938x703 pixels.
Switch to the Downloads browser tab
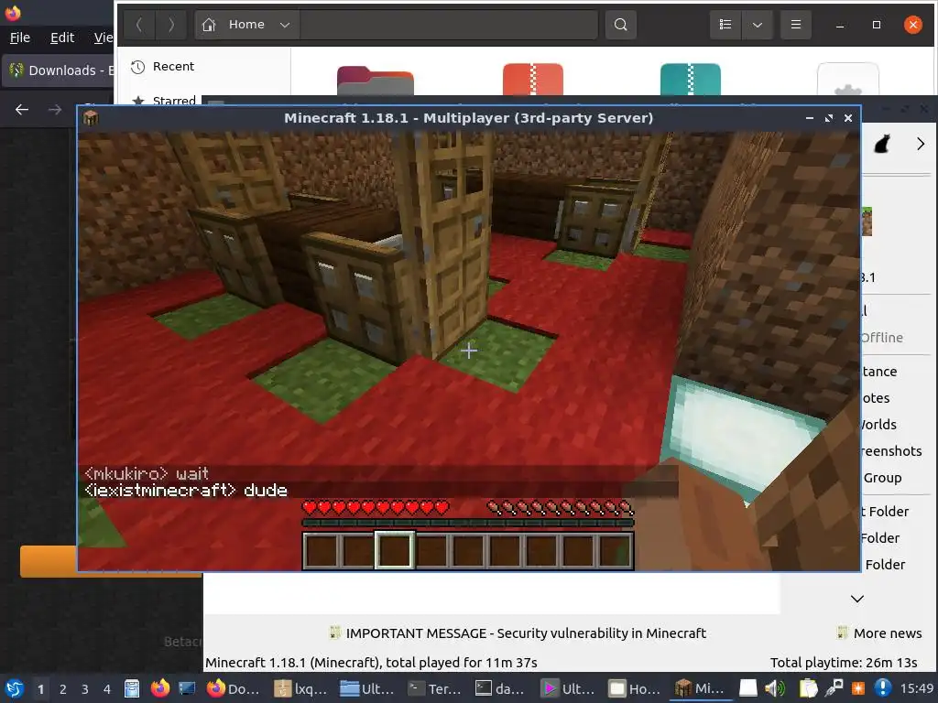tap(58, 70)
